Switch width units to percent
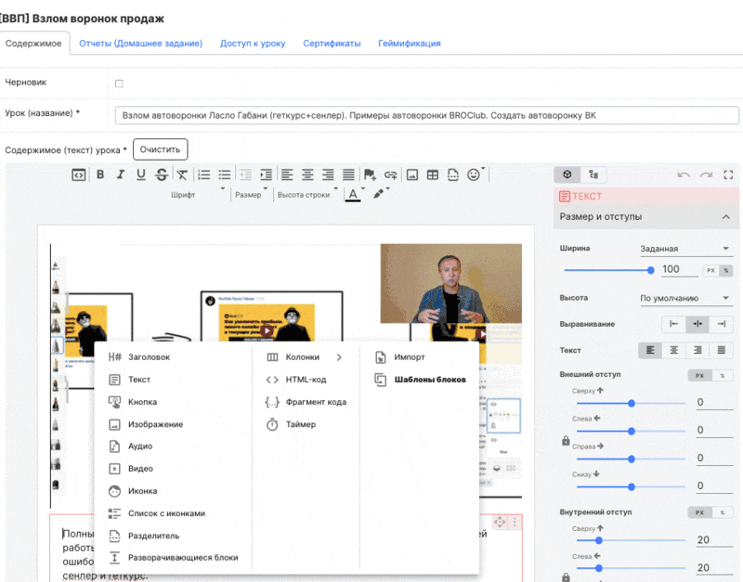 click(725, 270)
